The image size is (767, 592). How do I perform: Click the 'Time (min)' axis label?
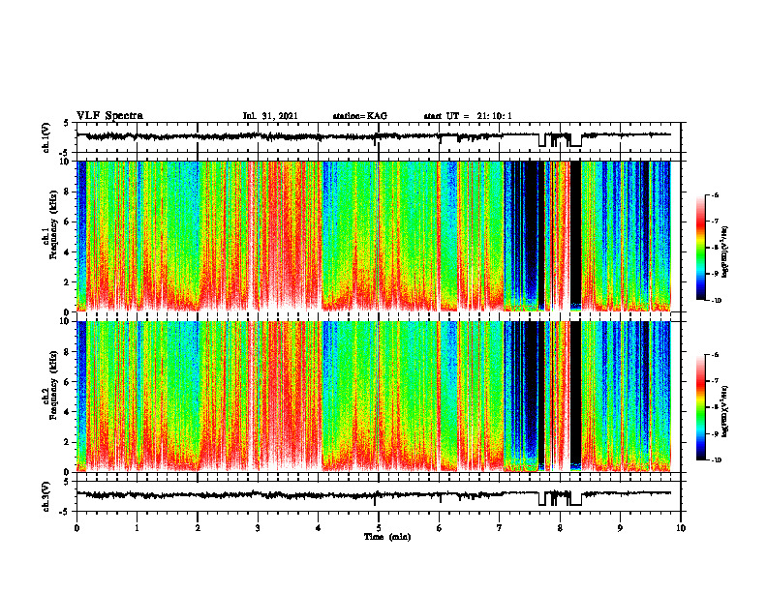click(x=387, y=537)
